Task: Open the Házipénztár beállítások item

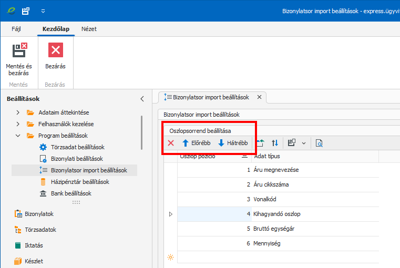Action: 79,182
